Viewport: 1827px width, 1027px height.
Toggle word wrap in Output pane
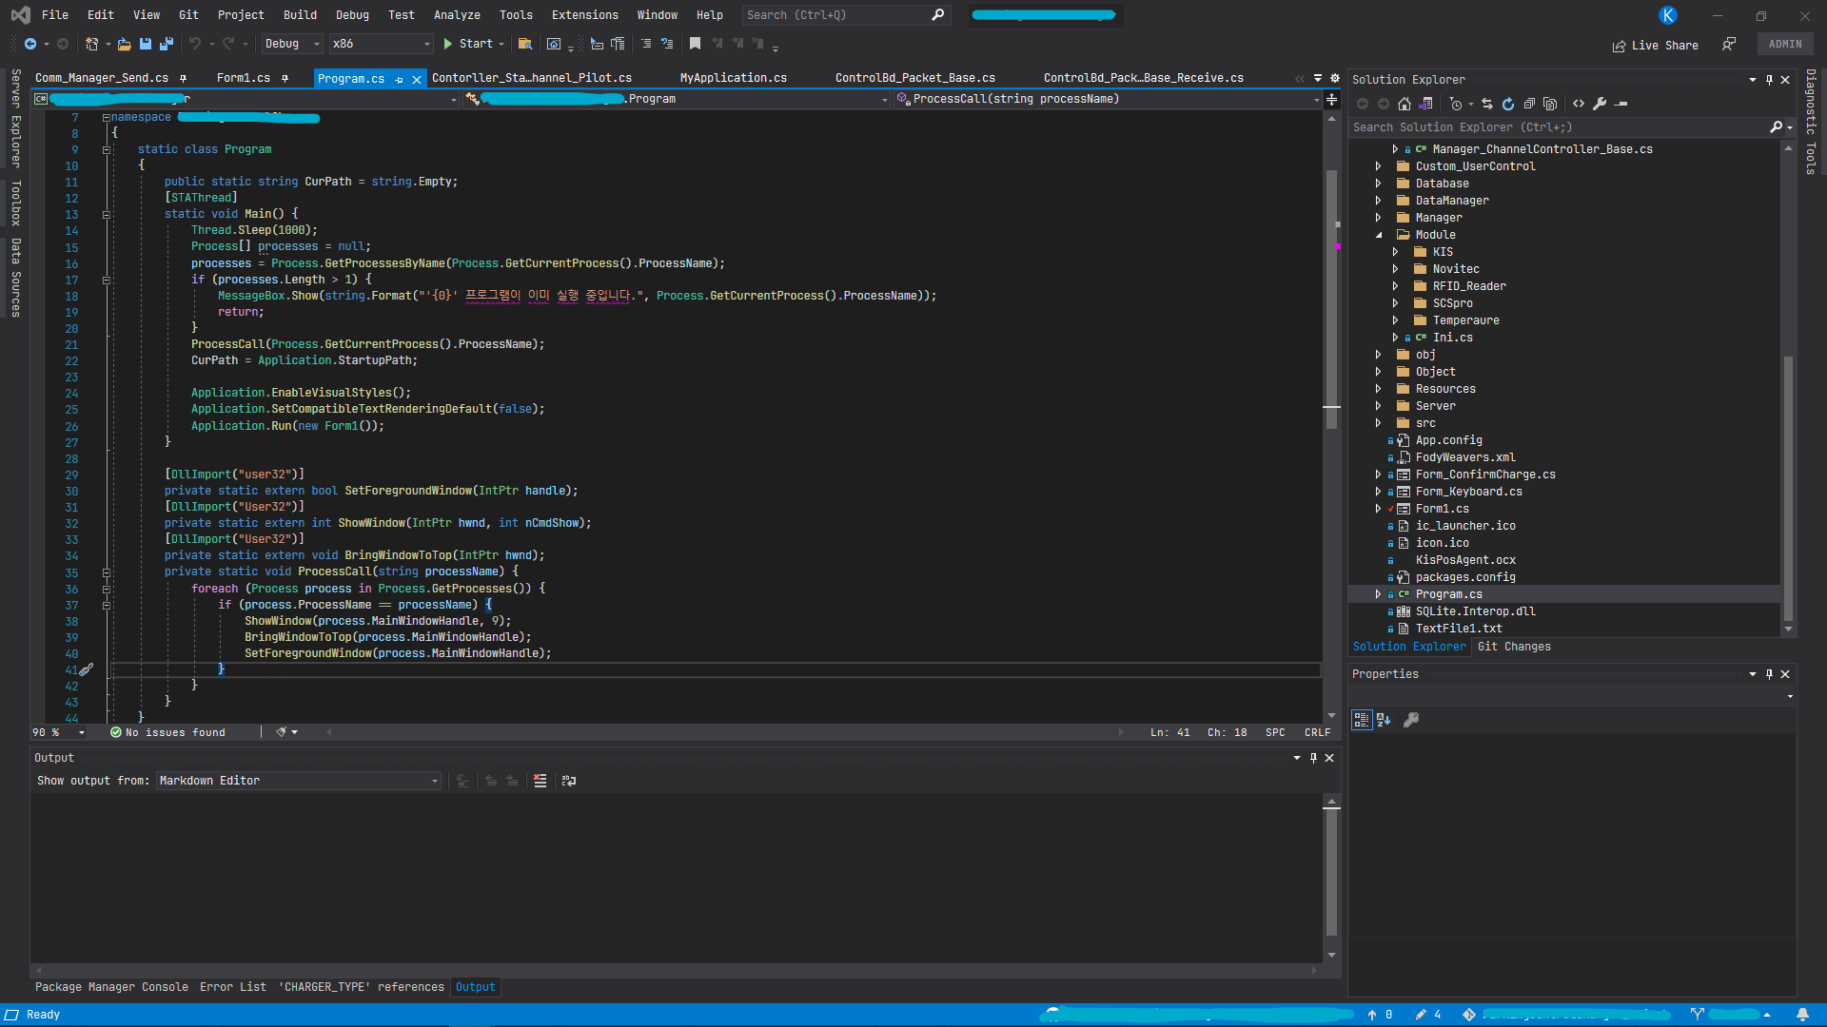click(569, 781)
